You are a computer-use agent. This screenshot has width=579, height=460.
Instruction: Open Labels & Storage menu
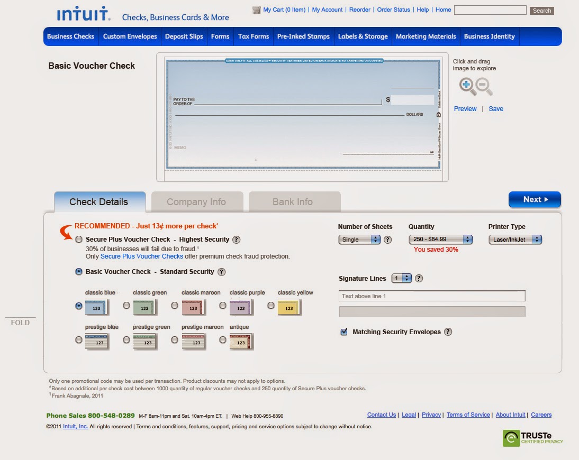pyautogui.click(x=363, y=36)
